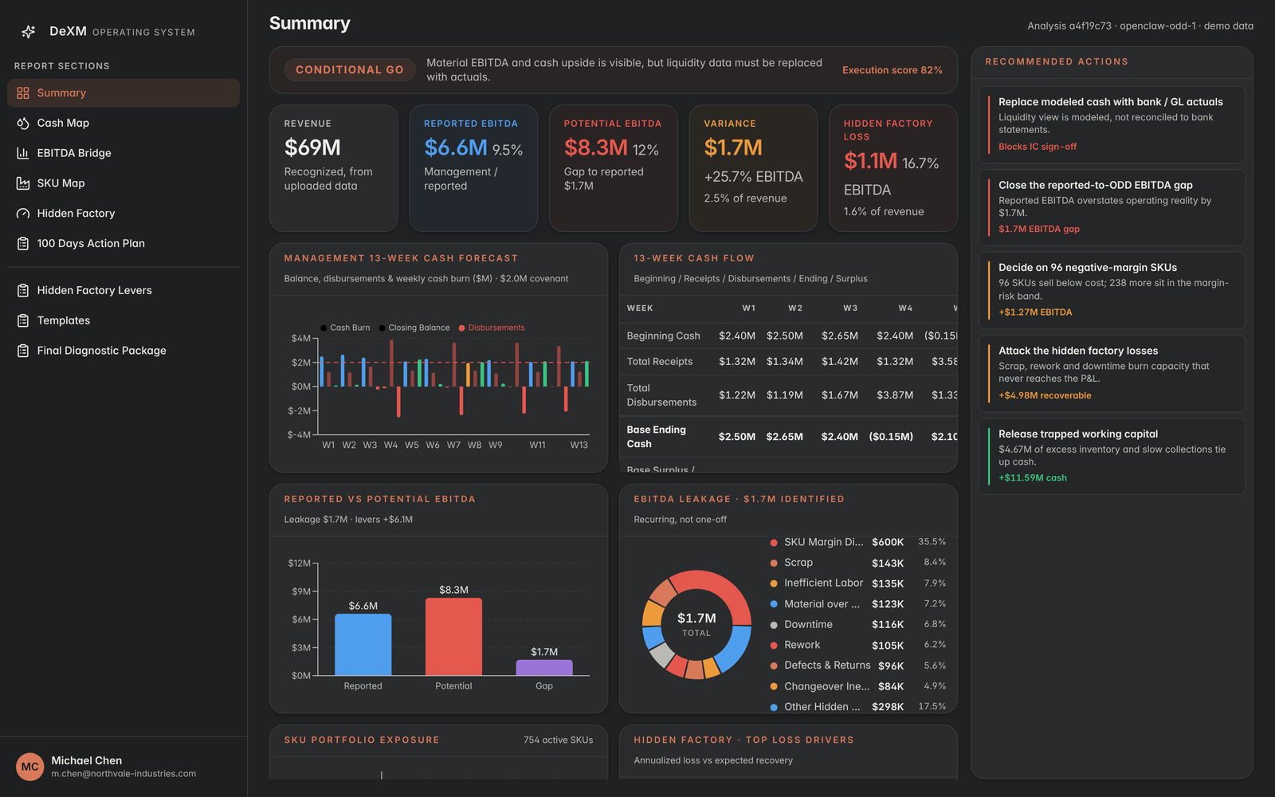1275x797 pixels.
Task: Click the W3 column header in cash flow table
Action: pyautogui.click(x=850, y=308)
